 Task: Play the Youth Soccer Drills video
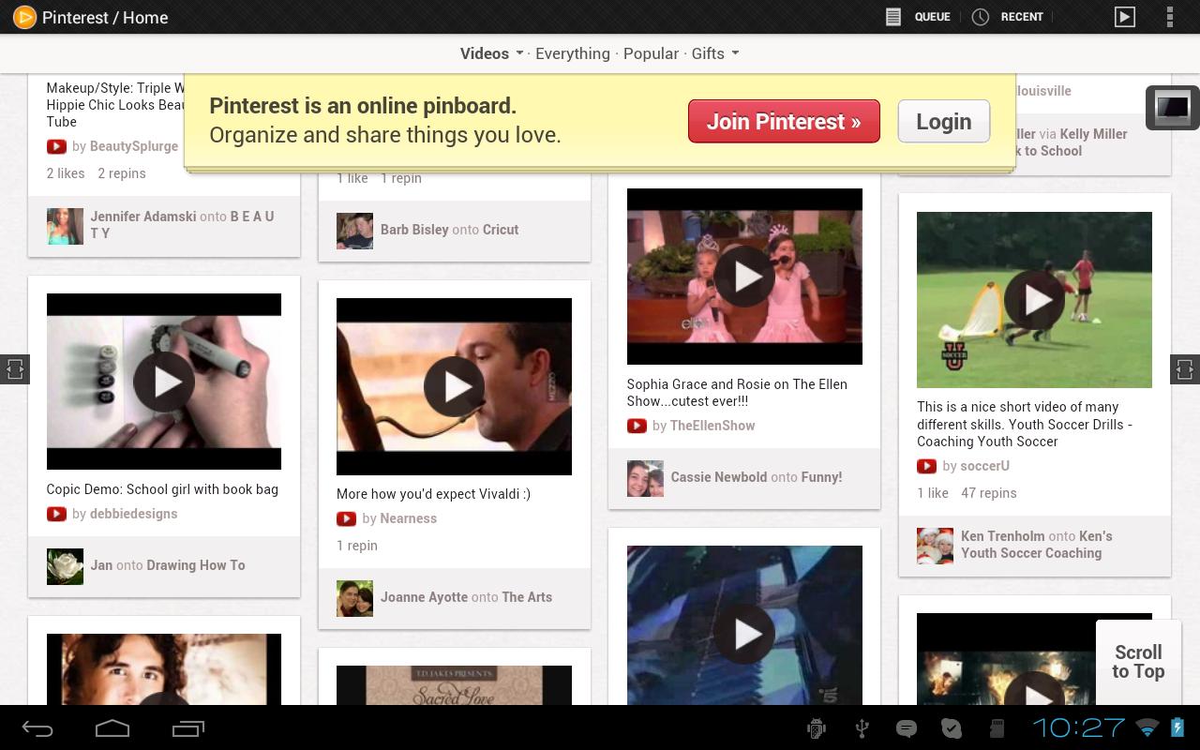pos(1034,300)
